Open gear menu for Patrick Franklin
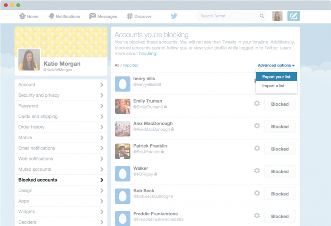 pos(257,148)
